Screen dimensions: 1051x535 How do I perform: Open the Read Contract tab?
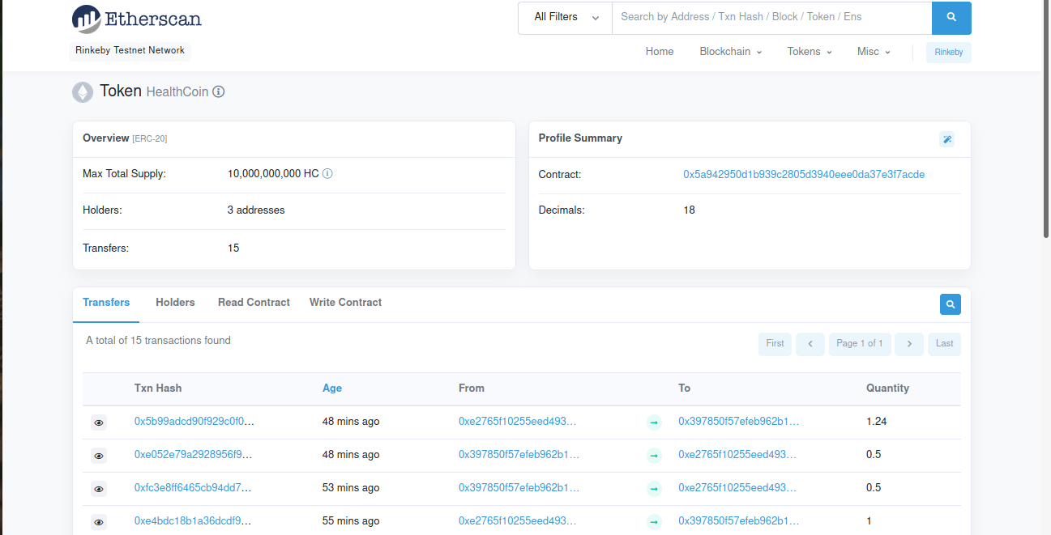pos(254,303)
